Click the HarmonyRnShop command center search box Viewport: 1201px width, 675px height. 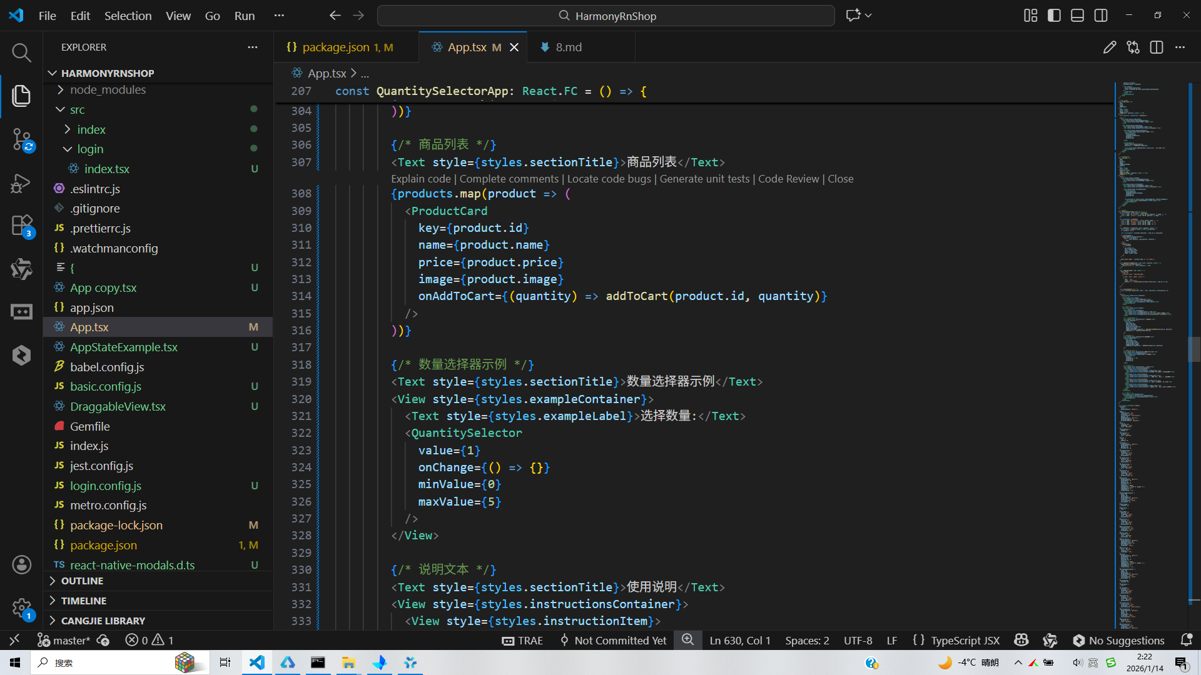tap(606, 16)
